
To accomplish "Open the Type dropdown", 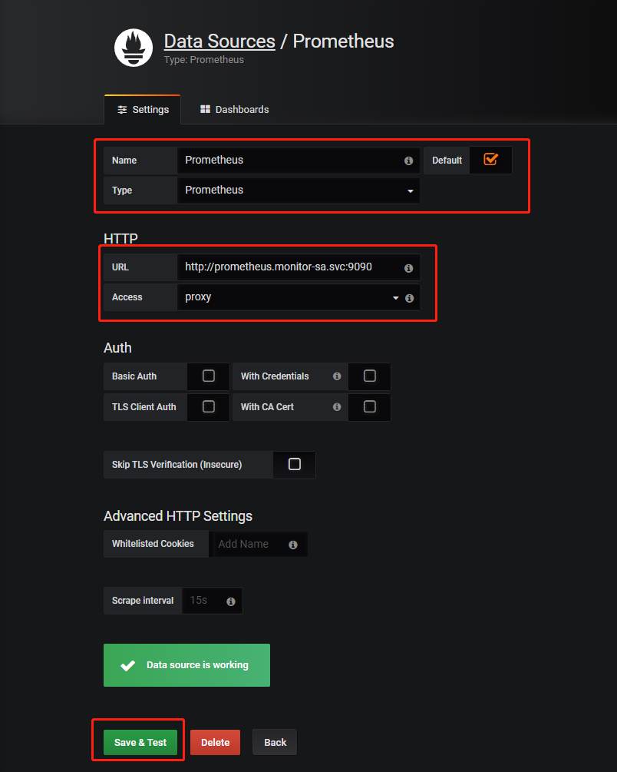I will [x=298, y=191].
